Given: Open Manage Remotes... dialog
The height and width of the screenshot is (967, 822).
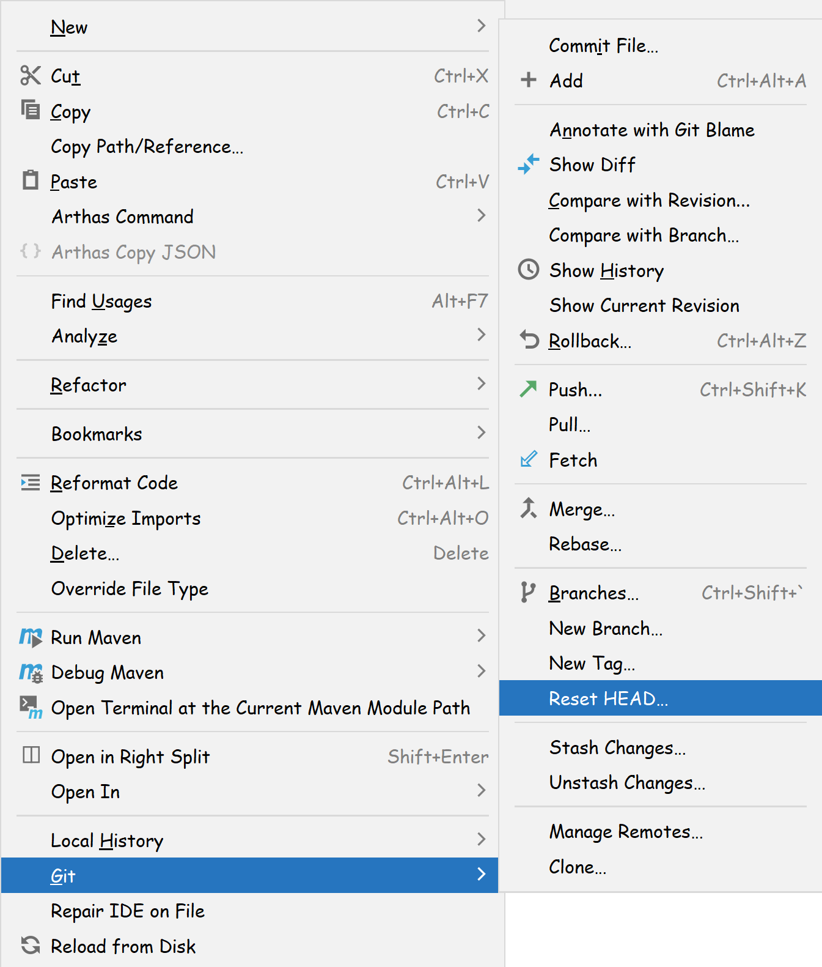Looking at the screenshot, I should (626, 832).
